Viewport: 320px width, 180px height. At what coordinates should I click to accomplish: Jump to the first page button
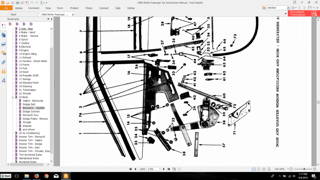click(x=130, y=169)
